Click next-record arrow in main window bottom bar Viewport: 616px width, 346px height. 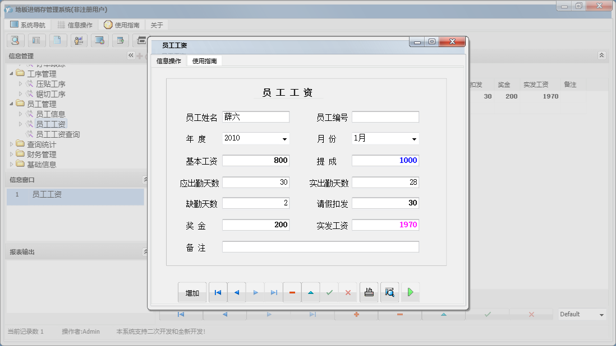(269, 314)
